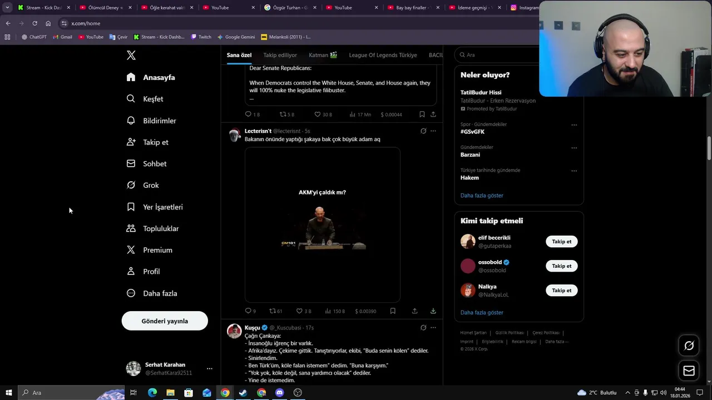Viewport: 712px width, 400px height.
Task: Open Chrome tab search dropdown
Action: pos(7,7)
